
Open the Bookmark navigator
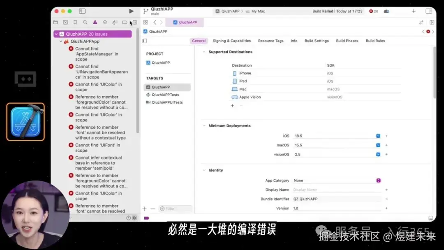click(75, 22)
